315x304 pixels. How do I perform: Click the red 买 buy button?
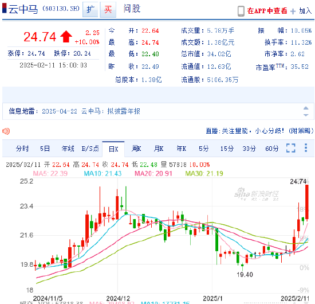108,9
